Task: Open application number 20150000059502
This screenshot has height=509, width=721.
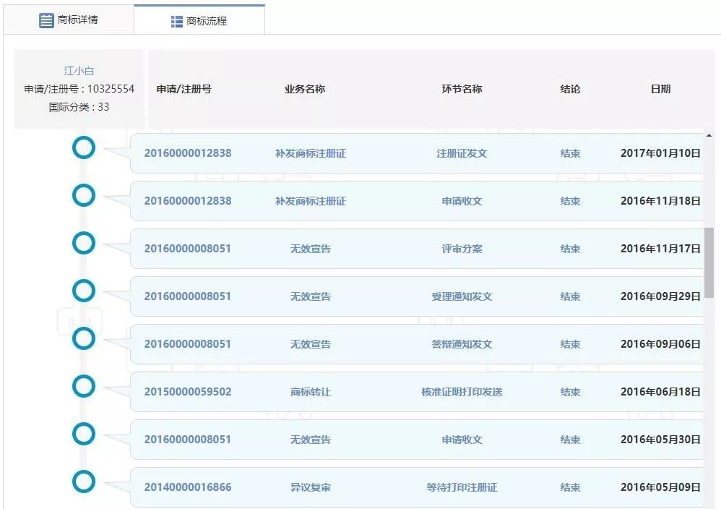Action: point(188,392)
